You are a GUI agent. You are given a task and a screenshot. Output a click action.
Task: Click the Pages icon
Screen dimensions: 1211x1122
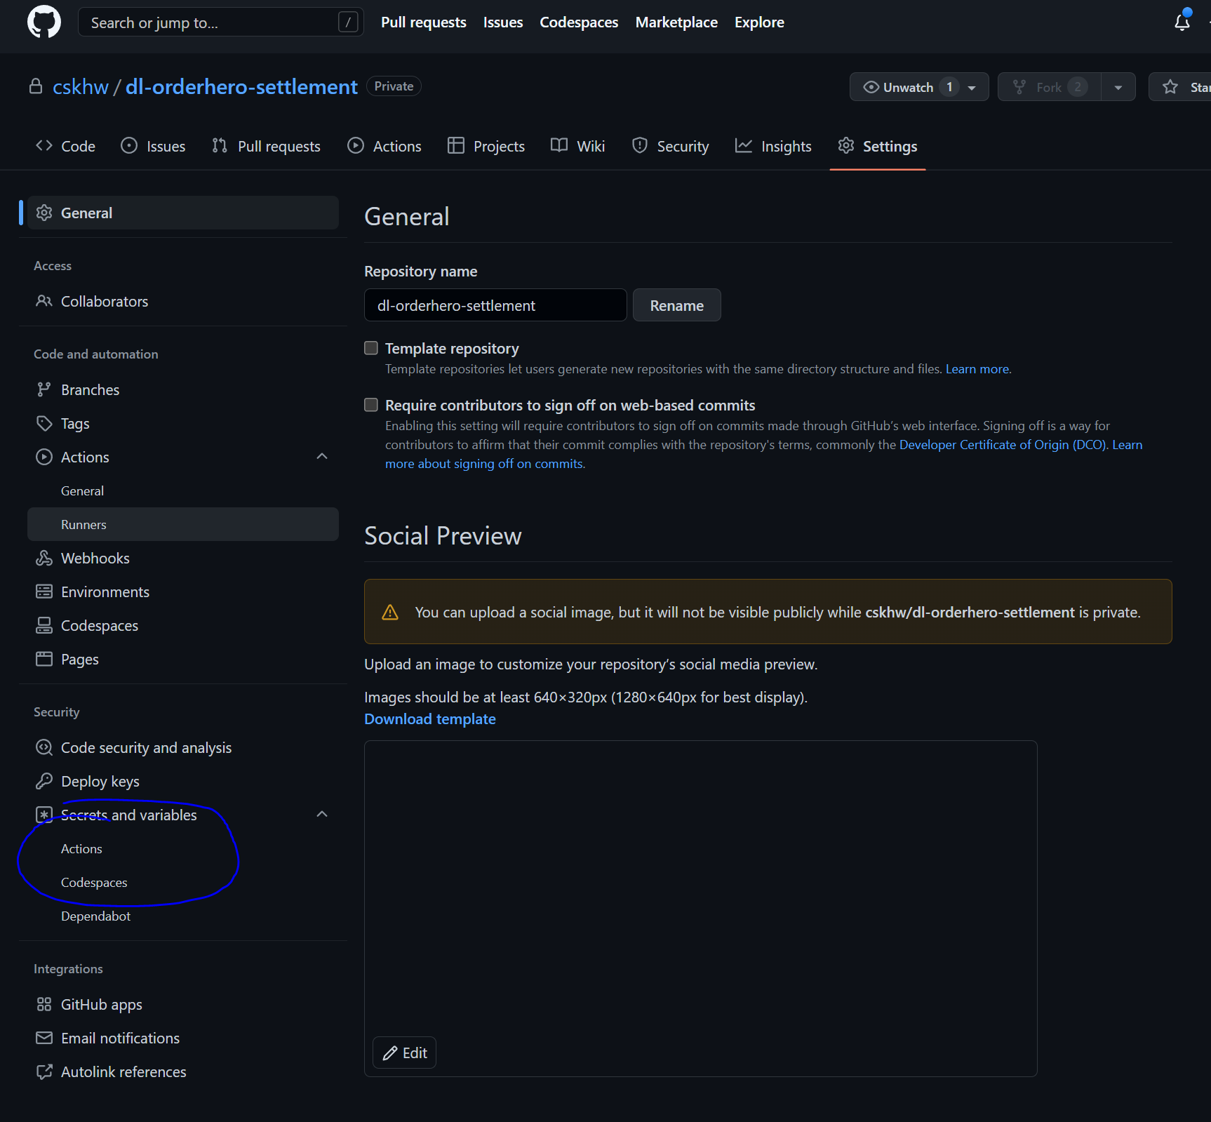click(44, 659)
